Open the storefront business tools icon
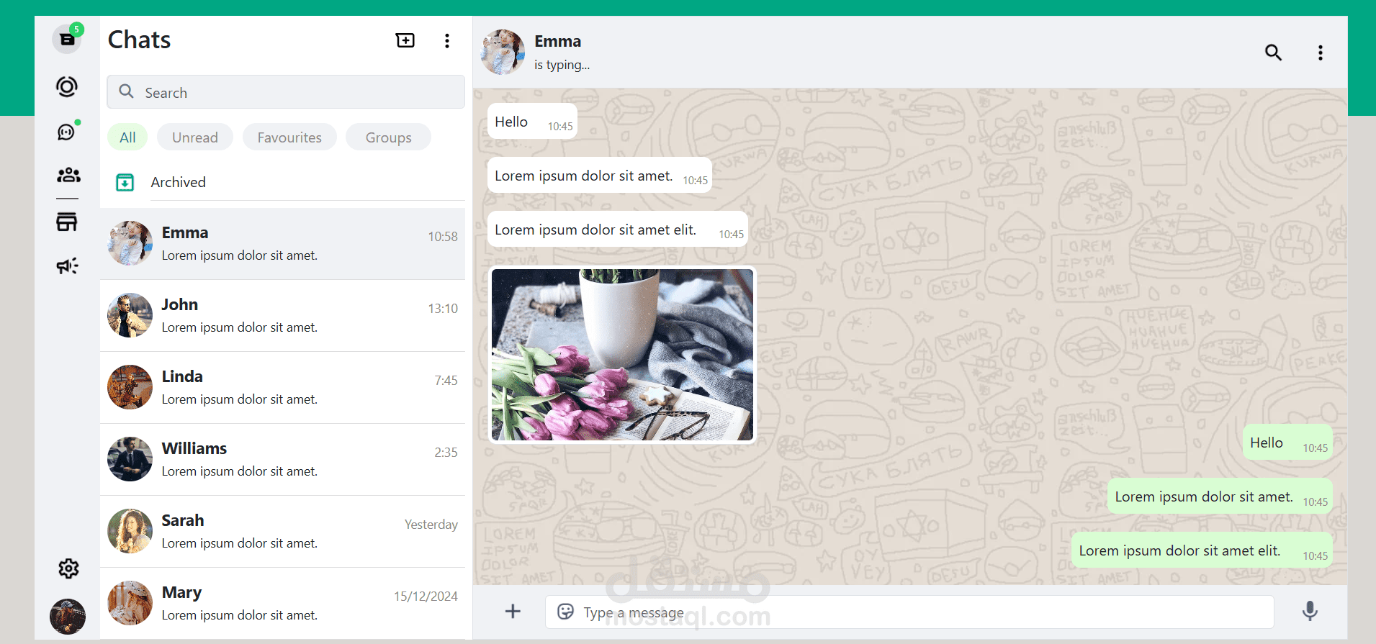 click(67, 222)
